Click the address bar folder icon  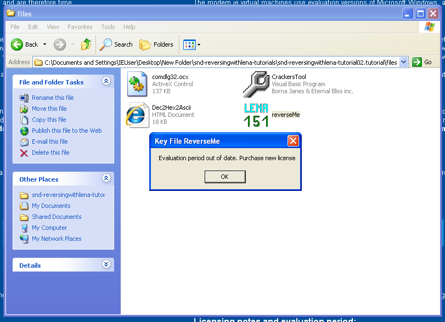(38, 63)
